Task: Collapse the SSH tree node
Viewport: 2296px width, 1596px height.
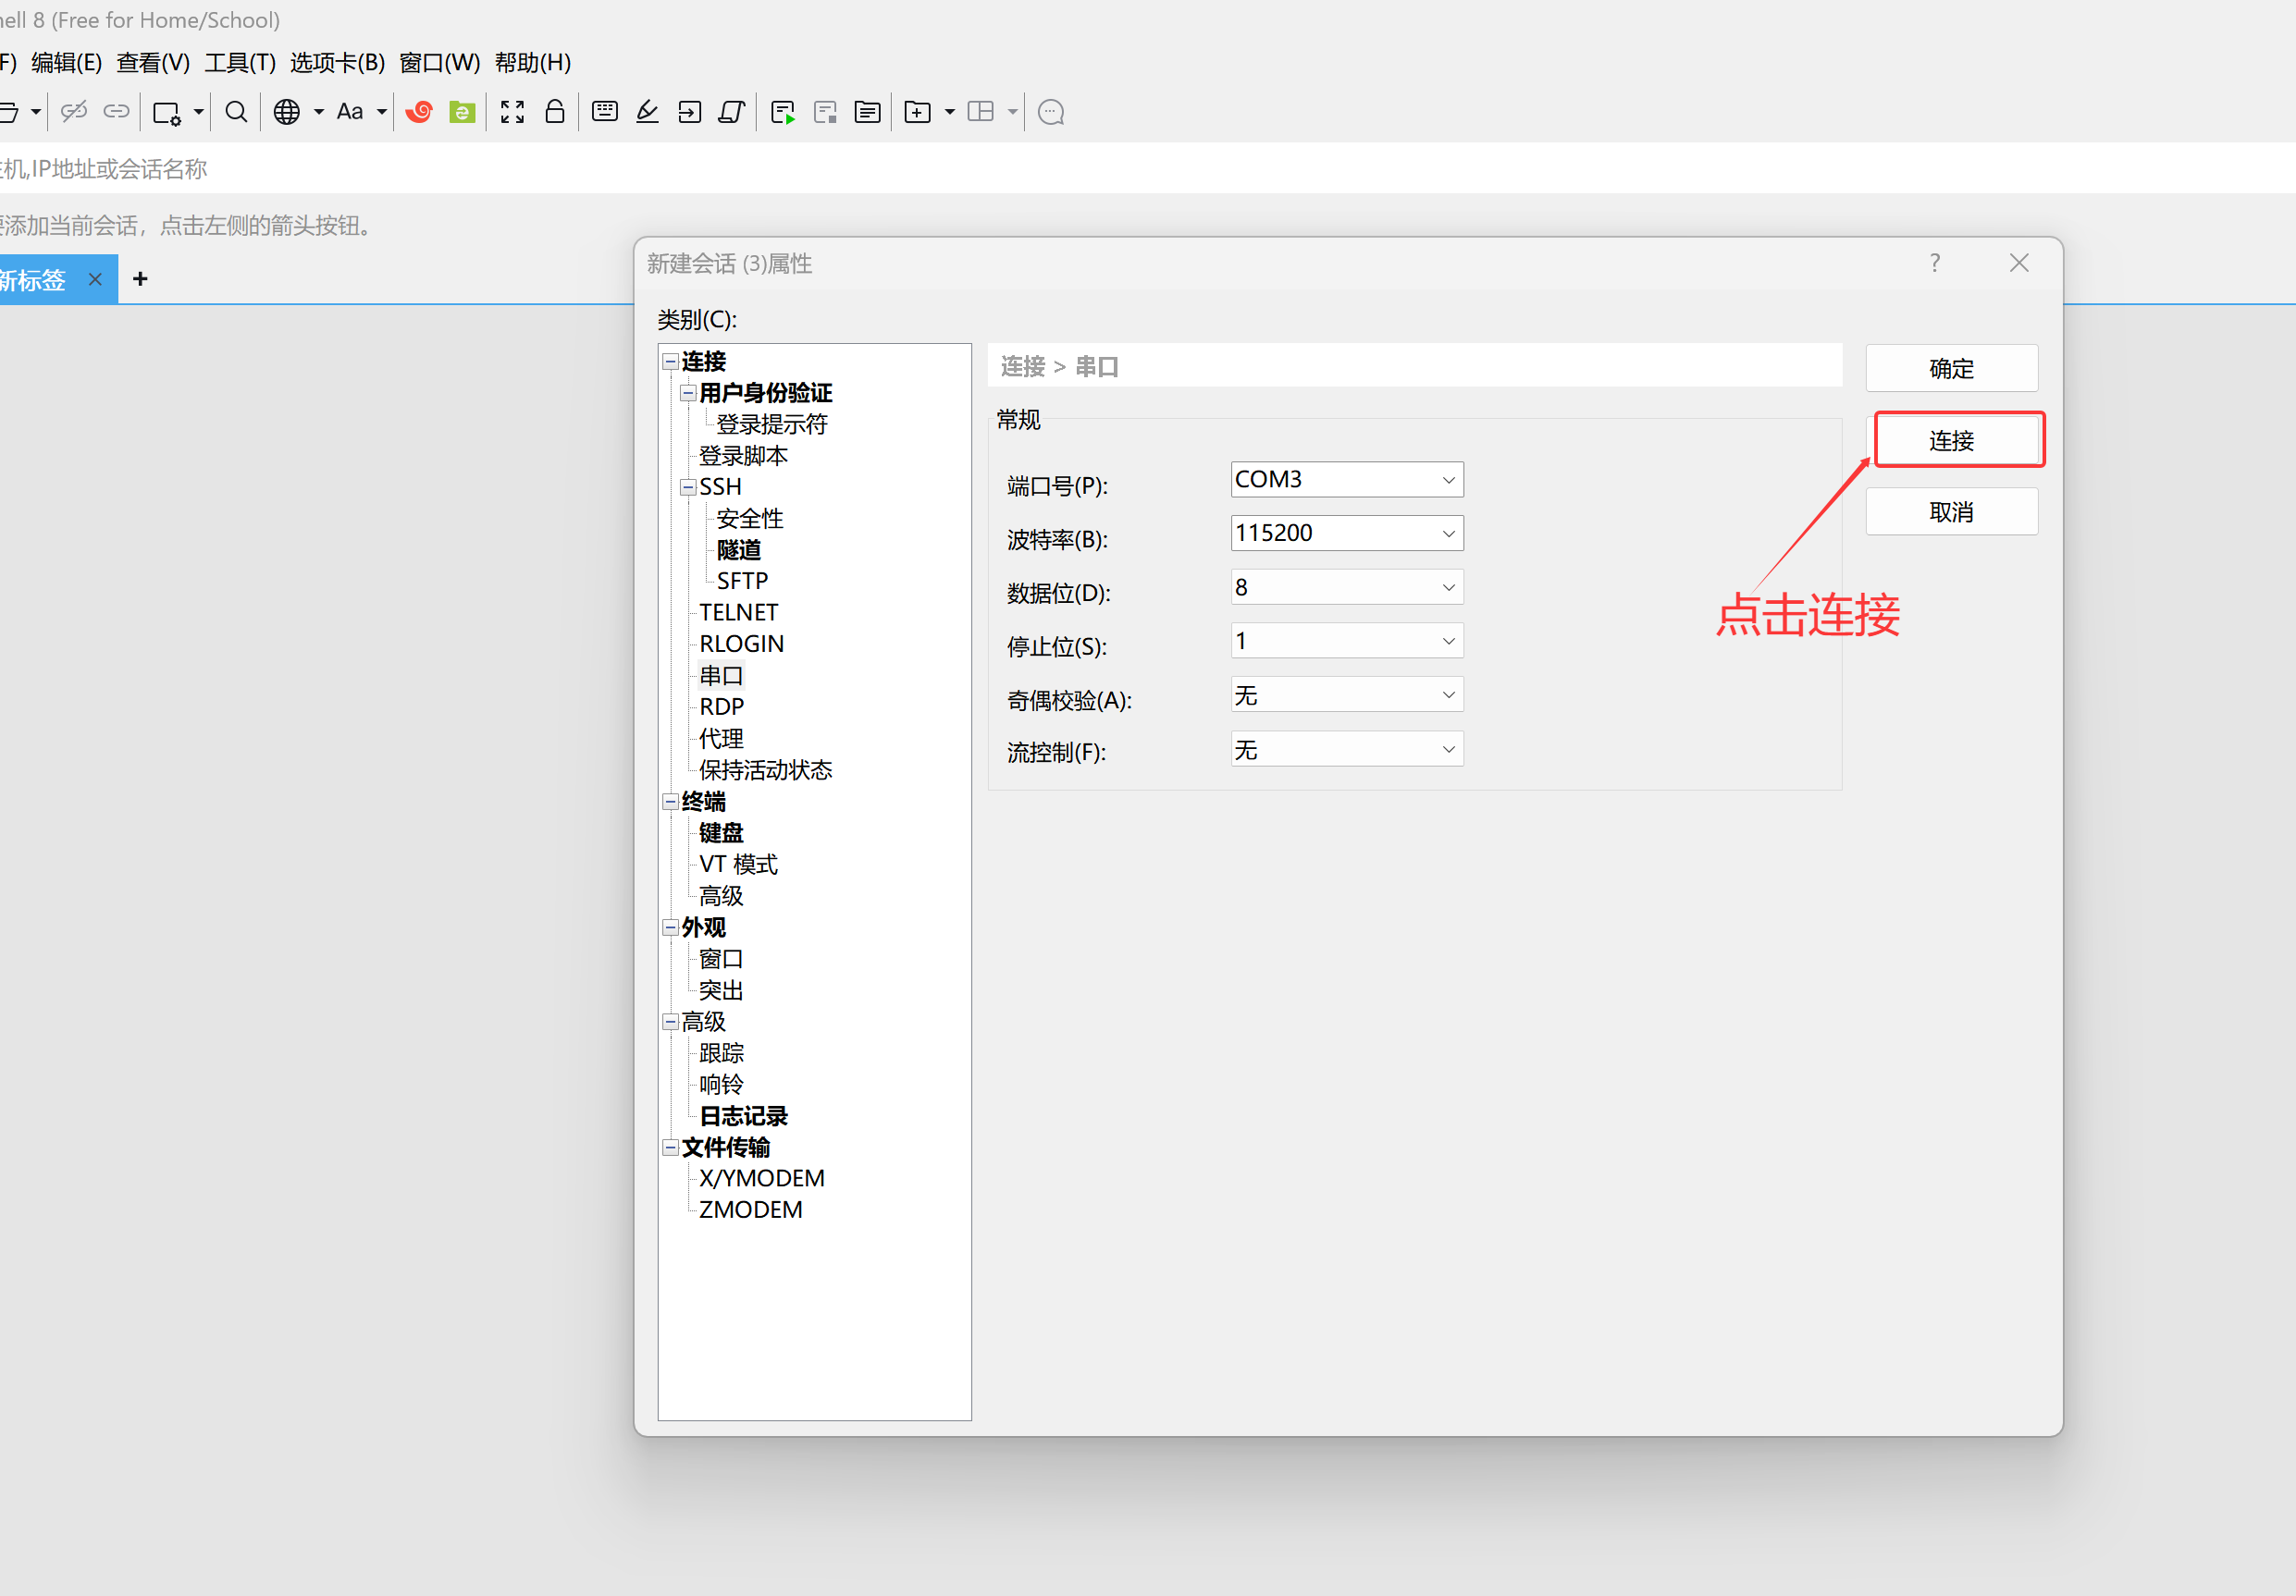Action: (x=688, y=487)
